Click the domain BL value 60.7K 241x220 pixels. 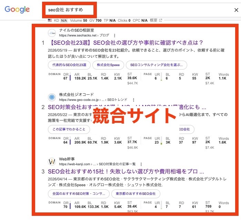click(92, 142)
